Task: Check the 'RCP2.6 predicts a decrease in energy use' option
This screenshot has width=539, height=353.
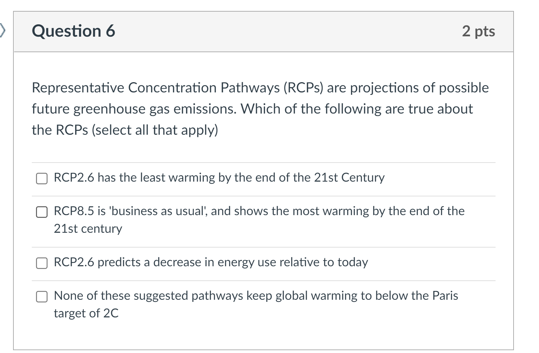Action: coord(42,262)
